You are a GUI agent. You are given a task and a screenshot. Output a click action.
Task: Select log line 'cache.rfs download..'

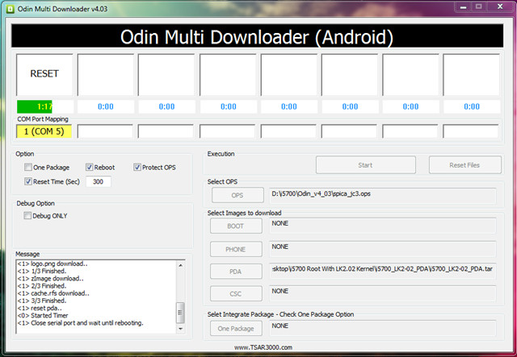click(53, 293)
